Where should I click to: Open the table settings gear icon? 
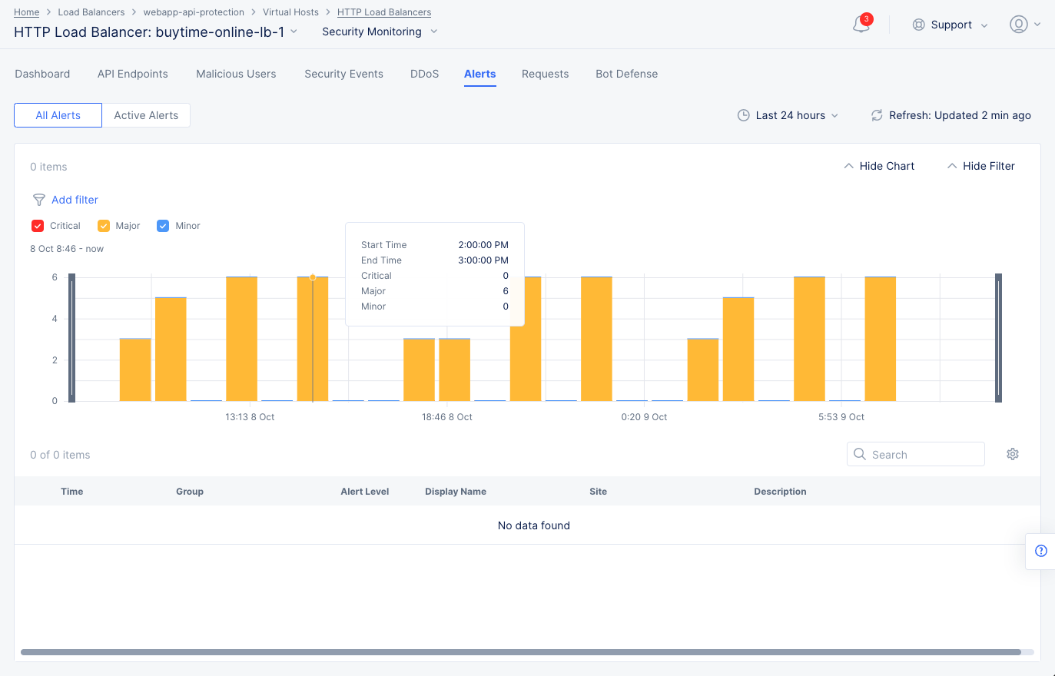coord(1013,454)
